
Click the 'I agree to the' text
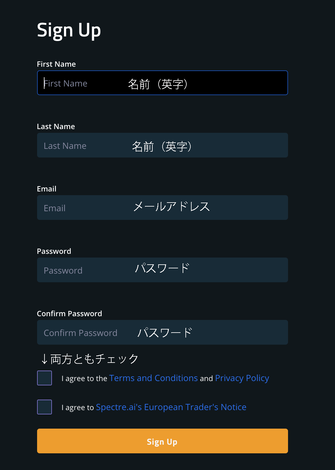tap(85, 378)
